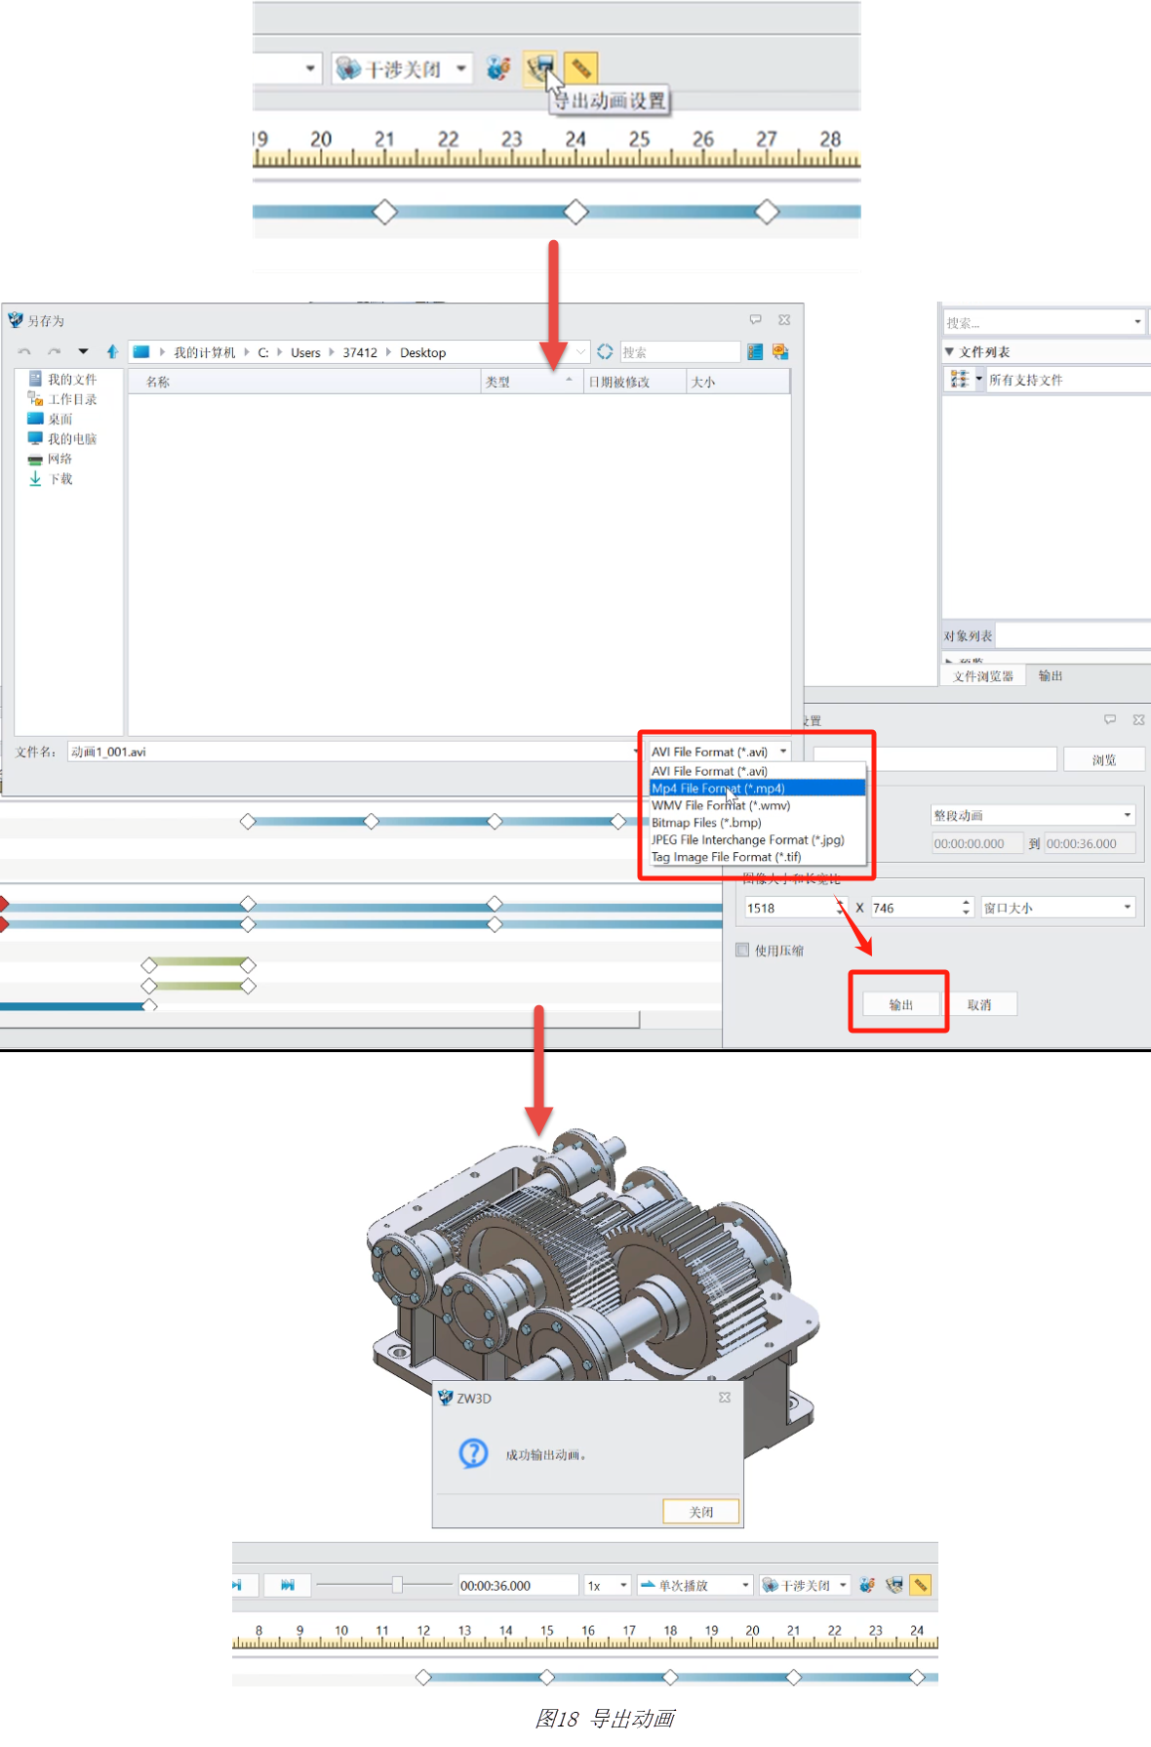Click the preview icon at the far right of the Save As toolbar

pos(780,352)
